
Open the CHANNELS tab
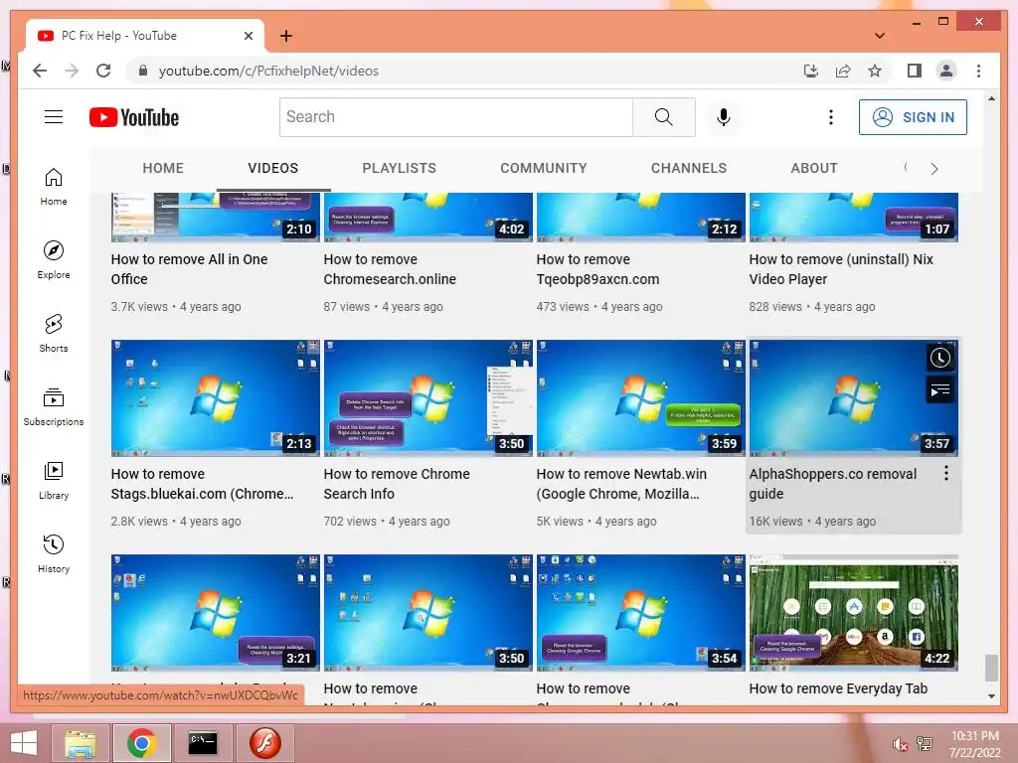(x=688, y=168)
